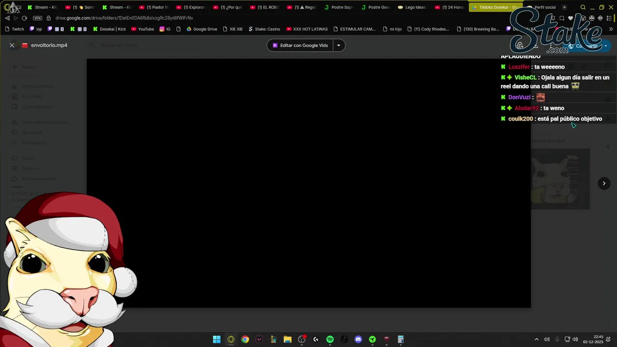
Task: Switch to the EL ROBO YouTube tab
Action: (265, 7)
